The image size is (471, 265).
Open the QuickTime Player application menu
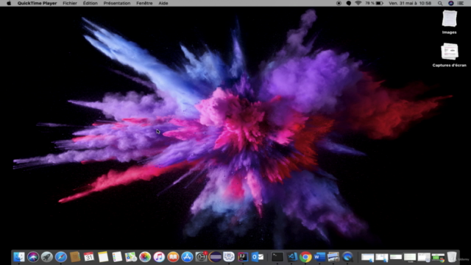point(37,3)
